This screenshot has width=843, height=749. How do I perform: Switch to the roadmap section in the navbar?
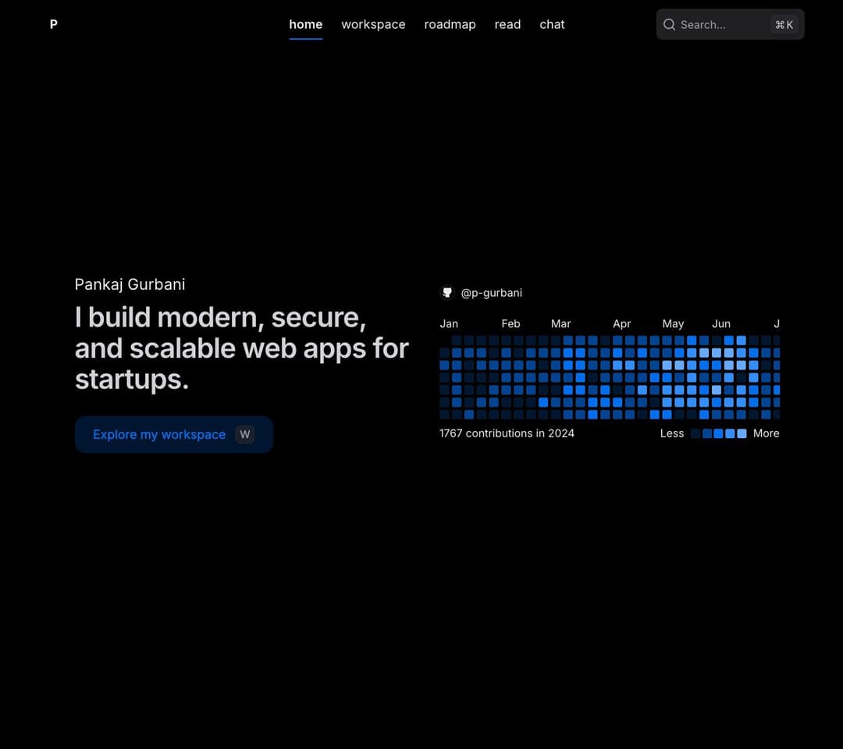click(450, 24)
